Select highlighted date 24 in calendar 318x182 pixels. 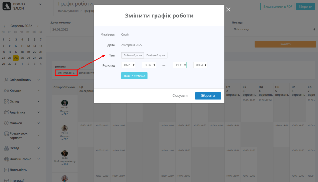click(x=16, y=58)
